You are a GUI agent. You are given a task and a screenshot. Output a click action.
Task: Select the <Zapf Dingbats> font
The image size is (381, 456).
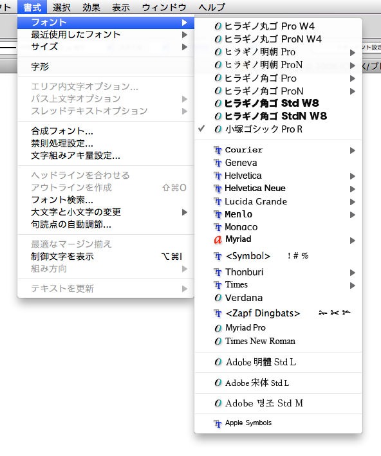click(278, 313)
